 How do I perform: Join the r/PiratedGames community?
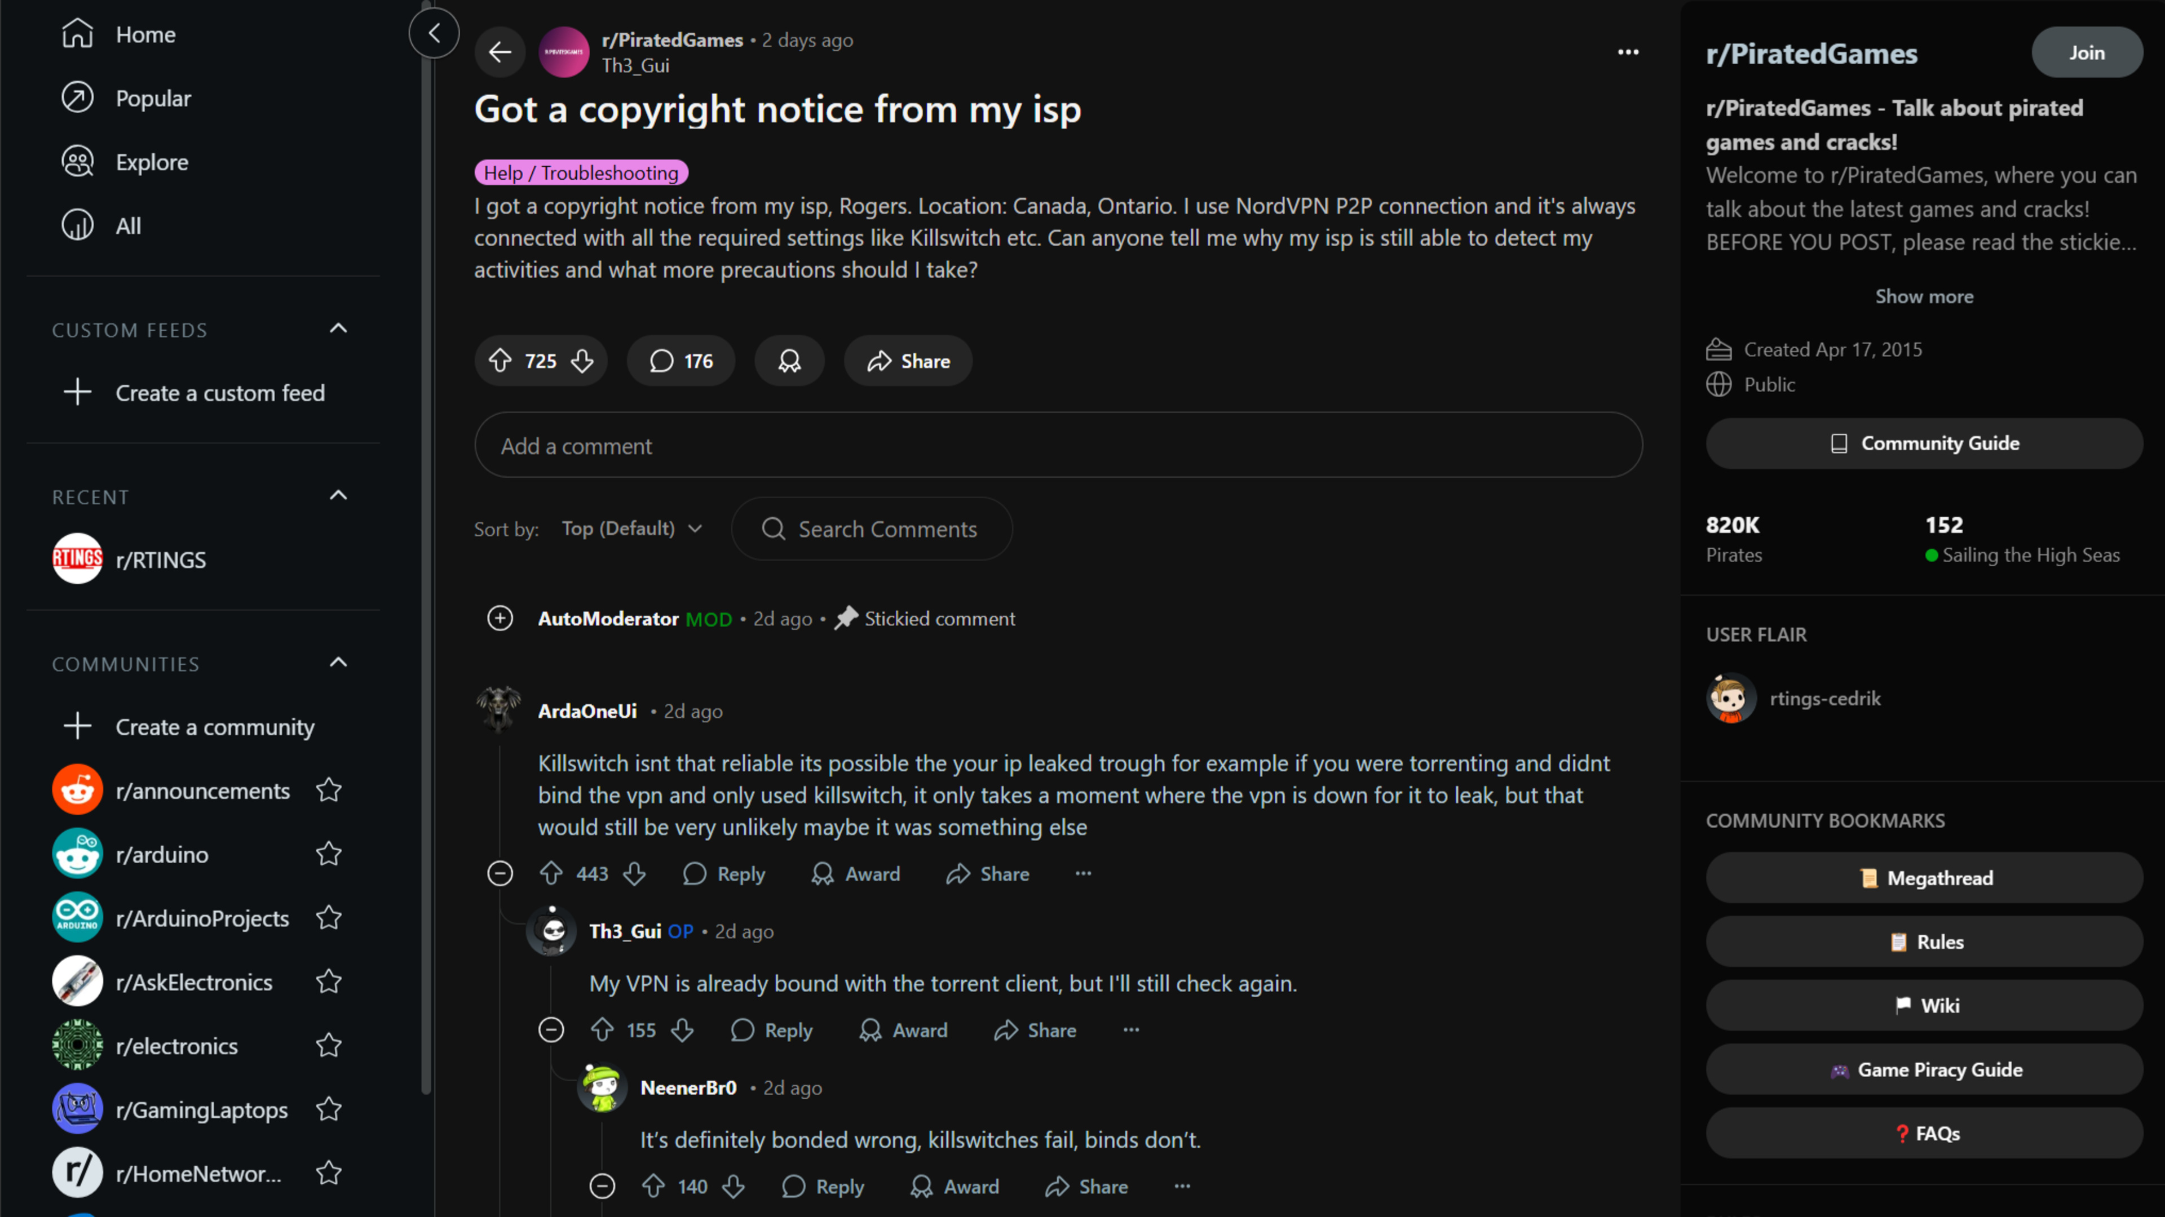pyautogui.click(x=2086, y=52)
